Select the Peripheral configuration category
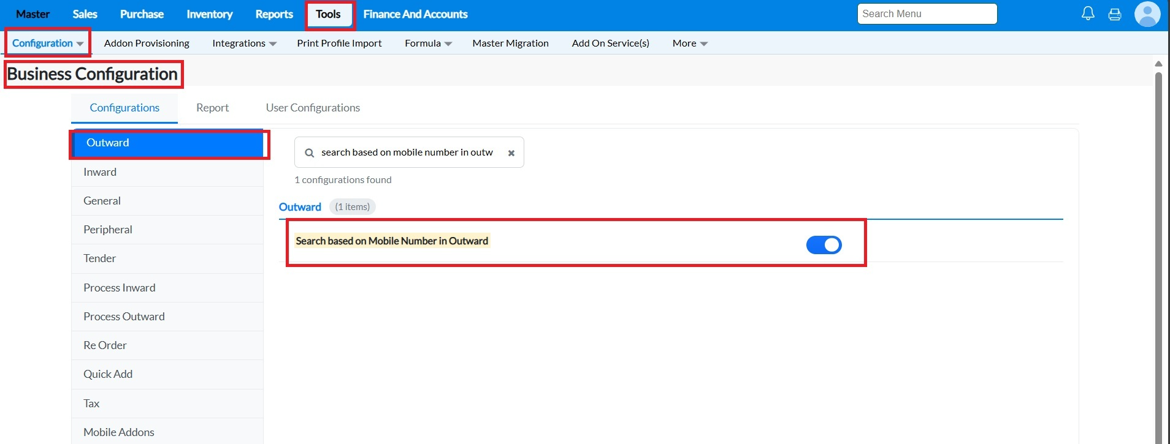 click(x=108, y=230)
